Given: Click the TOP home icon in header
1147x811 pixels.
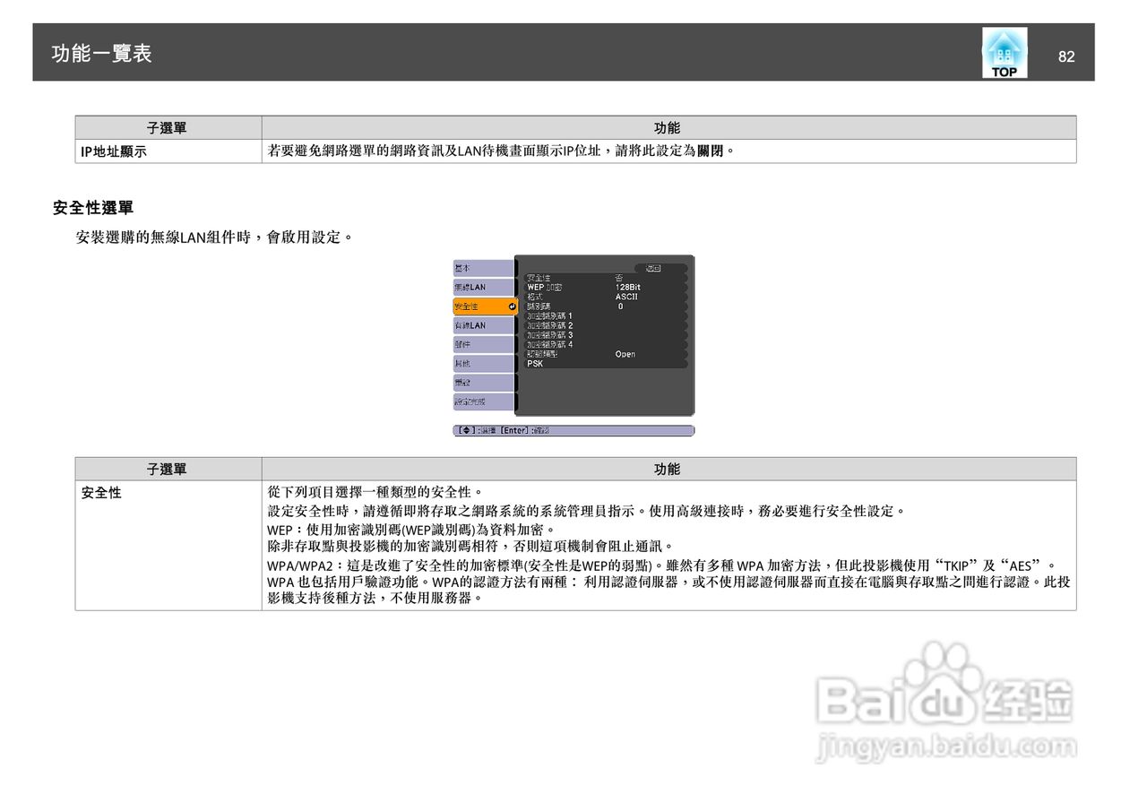Looking at the screenshot, I should click(1003, 52).
